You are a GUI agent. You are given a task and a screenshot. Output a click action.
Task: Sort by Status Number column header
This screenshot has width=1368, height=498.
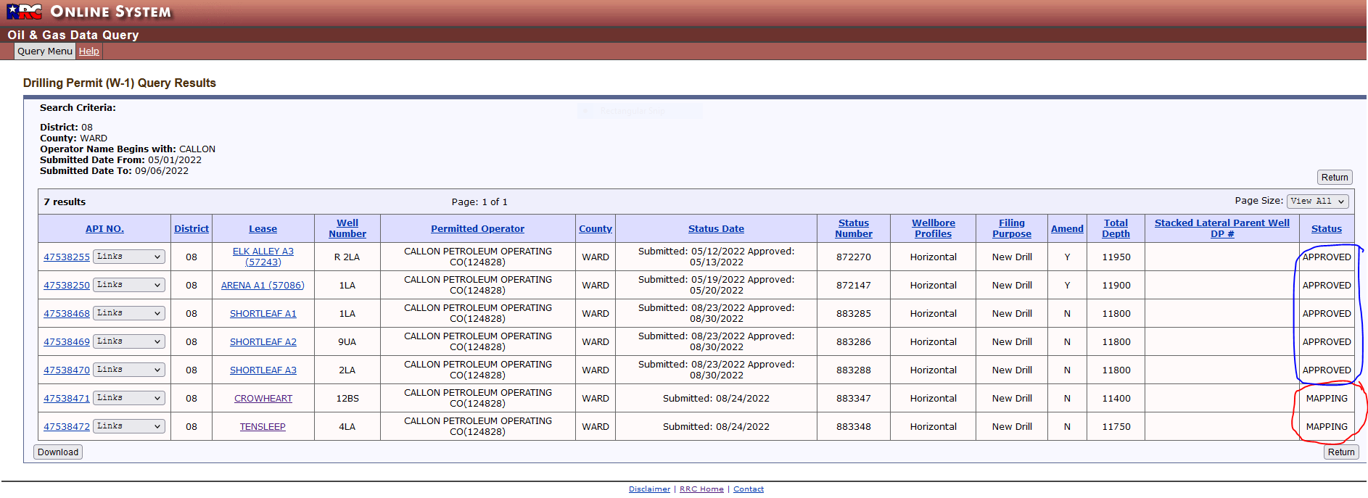(x=854, y=228)
